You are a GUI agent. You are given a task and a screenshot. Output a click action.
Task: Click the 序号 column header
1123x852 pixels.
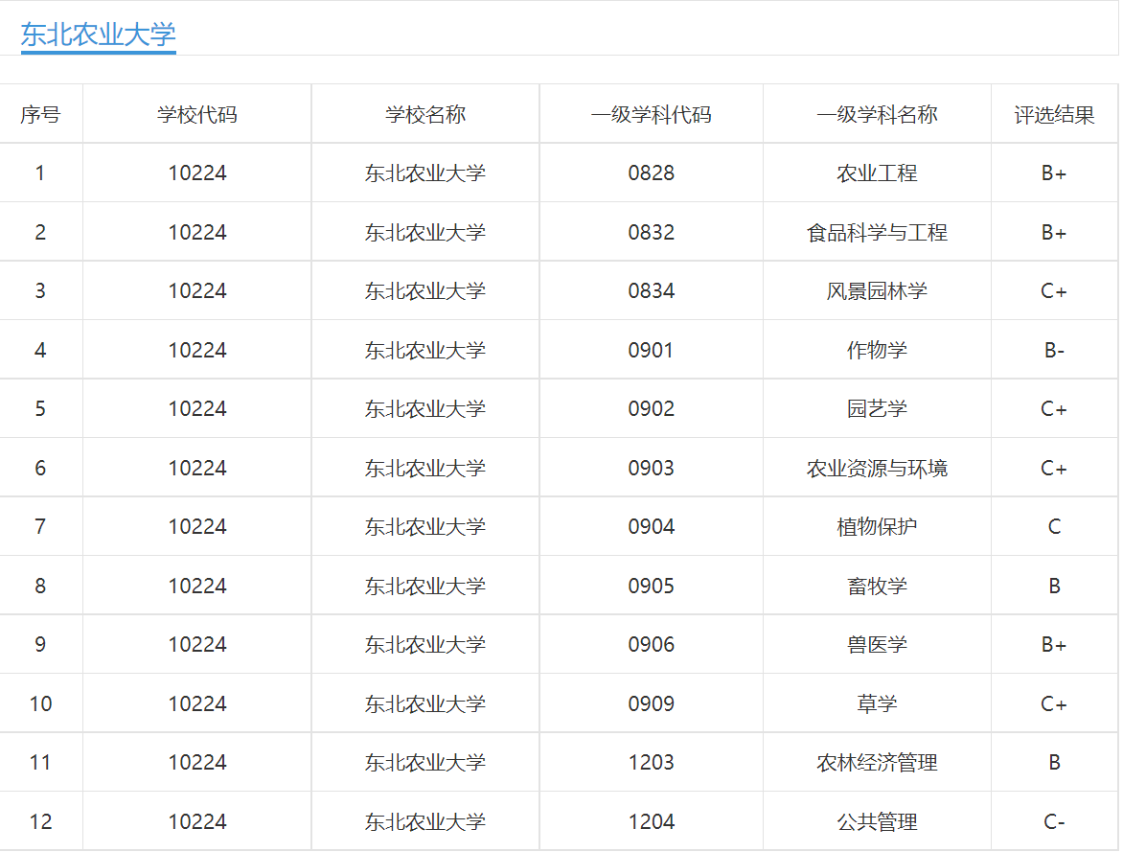[x=41, y=115]
